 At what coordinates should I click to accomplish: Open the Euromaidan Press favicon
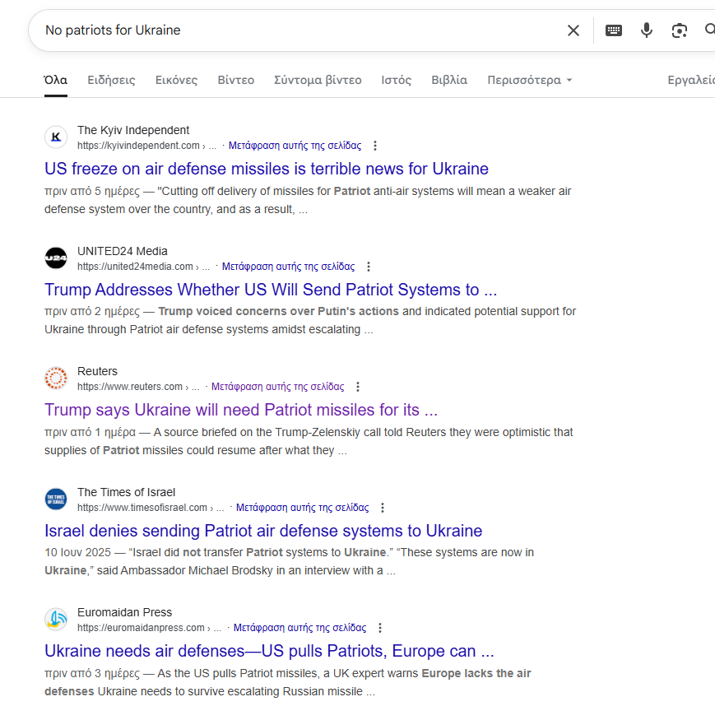click(56, 619)
